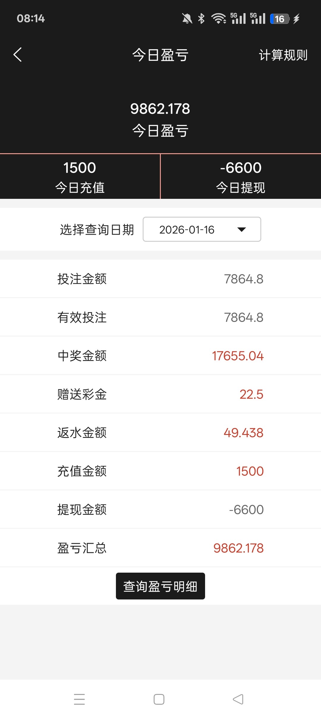Tap the Android home square icon
Screen dimensions: 321x719
coord(159,699)
